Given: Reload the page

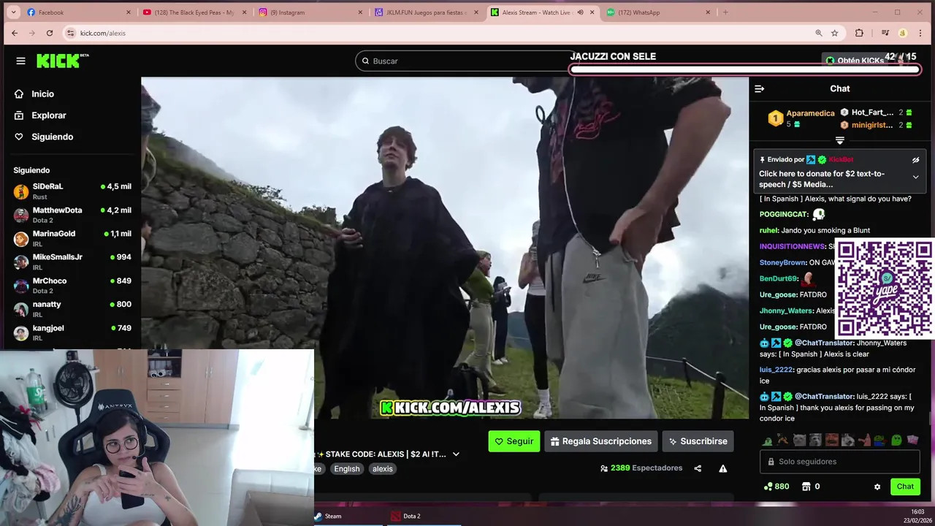Looking at the screenshot, I should pos(49,33).
